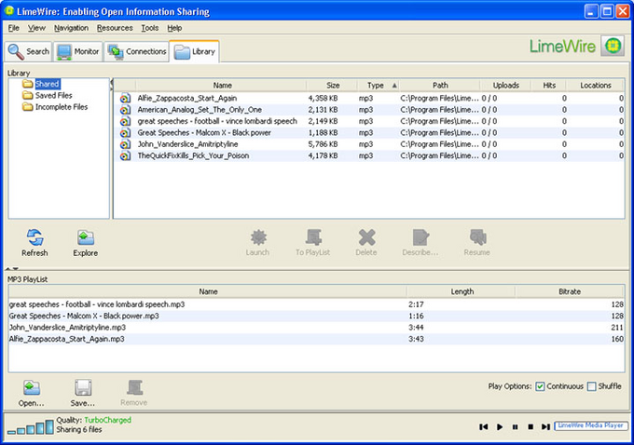The image size is (634, 445).
Task: Sort library by Hits column header
Action: point(548,86)
